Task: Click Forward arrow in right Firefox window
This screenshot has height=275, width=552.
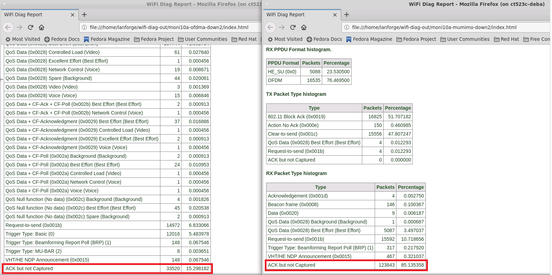Action: 282,27
